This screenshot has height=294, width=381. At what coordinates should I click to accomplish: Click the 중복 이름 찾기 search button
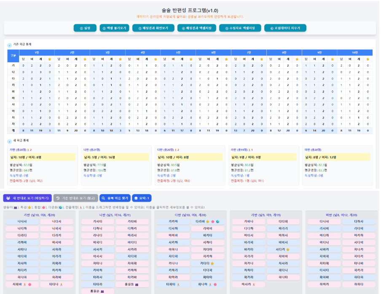pyautogui.click(x=114, y=198)
